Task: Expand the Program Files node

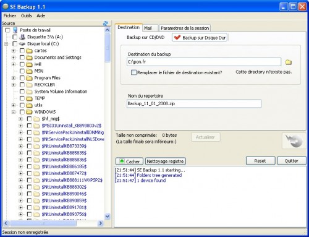Action: coord(14,78)
